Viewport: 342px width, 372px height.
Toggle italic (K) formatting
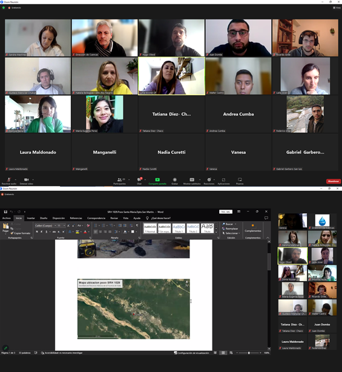(42, 232)
